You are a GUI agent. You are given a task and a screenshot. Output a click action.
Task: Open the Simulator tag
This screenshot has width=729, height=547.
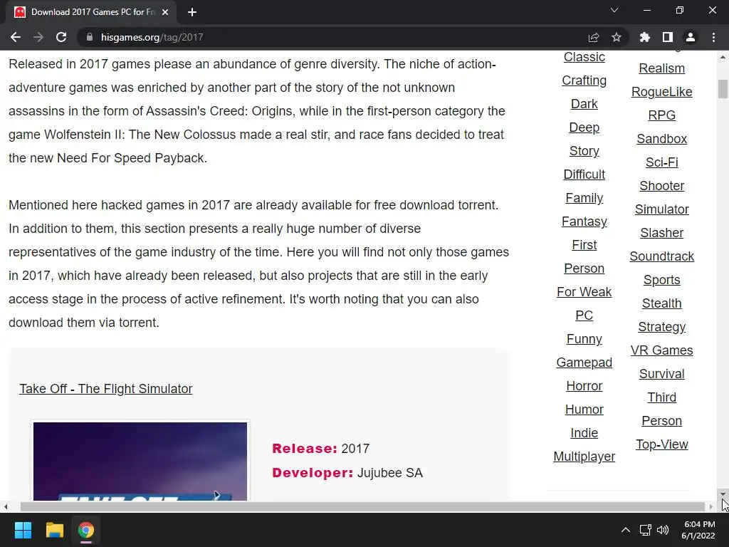(662, 209)
